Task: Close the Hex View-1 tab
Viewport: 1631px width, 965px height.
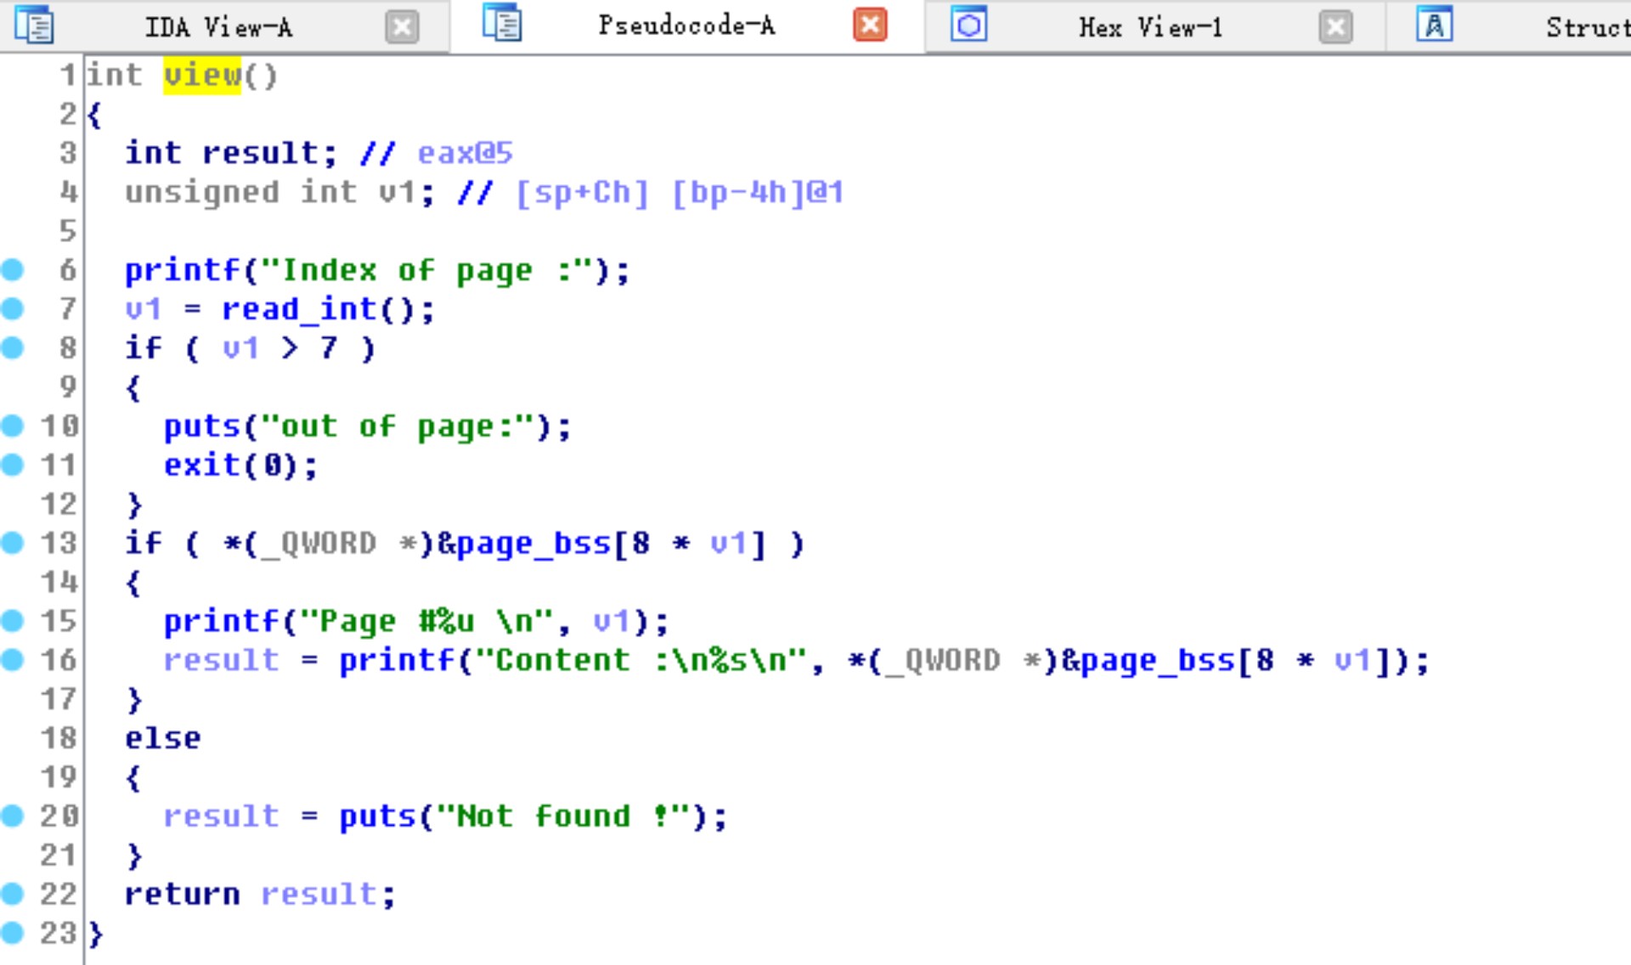Action: pyautogui.click(x=1335, y=27)
